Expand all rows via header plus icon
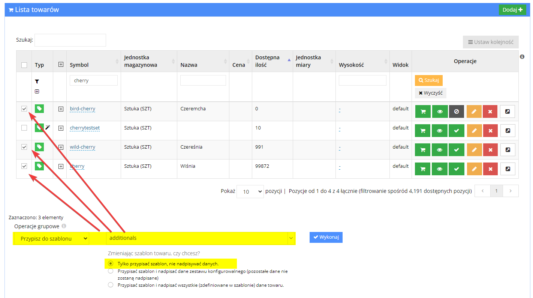Screen dimensions: 533x298 (x=61, y=65)
